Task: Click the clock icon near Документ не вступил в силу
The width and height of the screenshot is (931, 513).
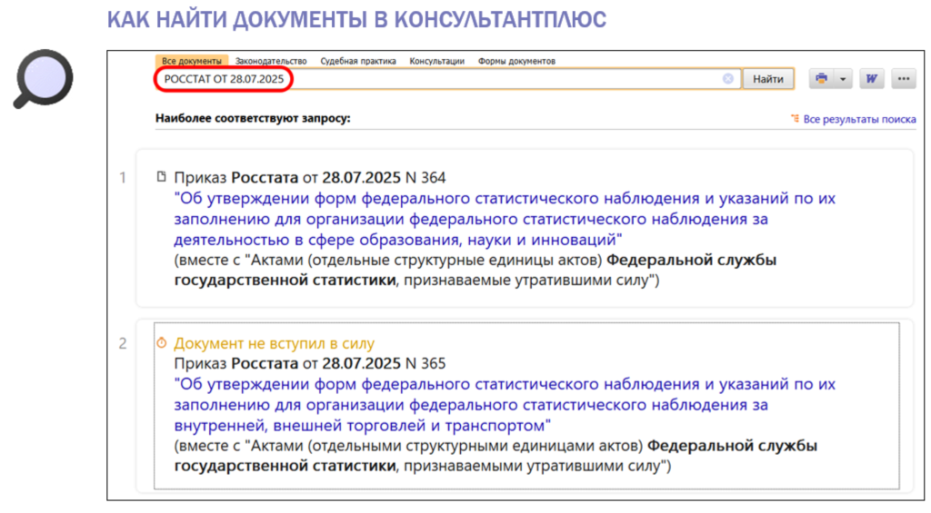Action: coord(162,343)
